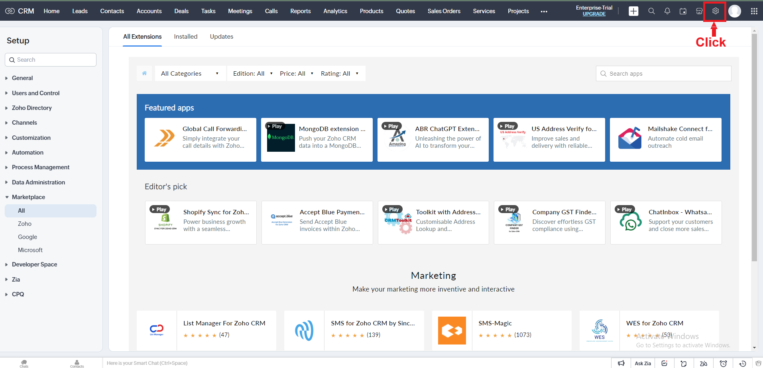This screenshot has height=368, width=763.
Task: Open the Rating: All filter dropdown
Action: pos(339,74)
